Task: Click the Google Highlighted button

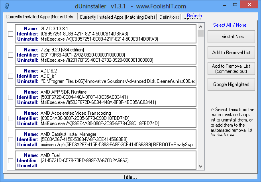Action: pos(231,84)
